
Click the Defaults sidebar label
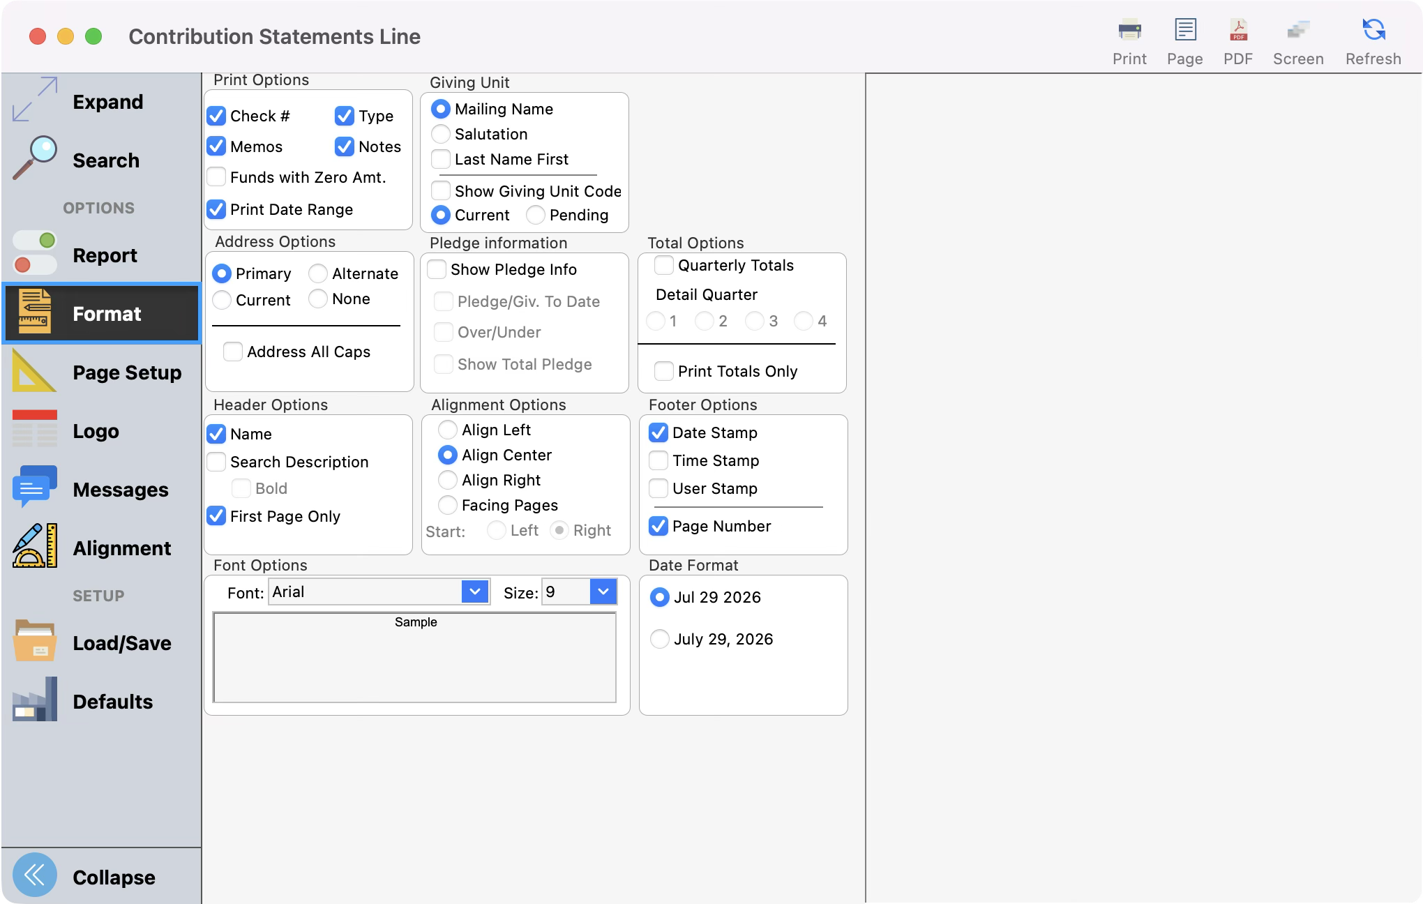tap(113, 702)
